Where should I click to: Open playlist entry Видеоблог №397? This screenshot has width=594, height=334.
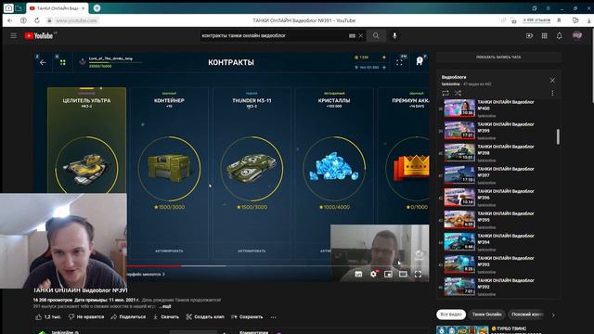(x=497, y=175)
